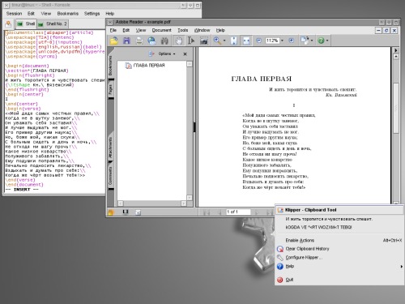Select the Snapshot camera tool
Image resolution: width=405 pixels, height=304 pixels.
[x=204, y=41]
